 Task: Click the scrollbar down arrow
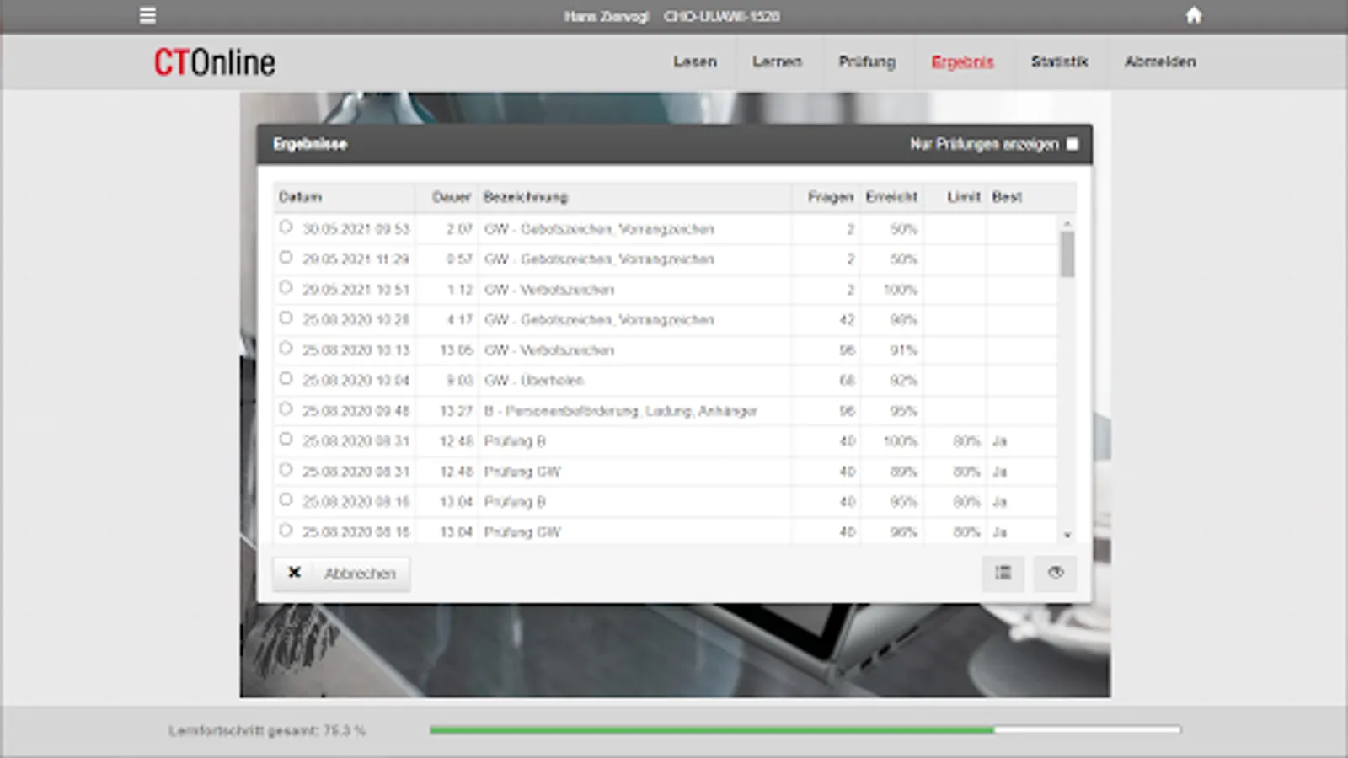coord(1067,535)
